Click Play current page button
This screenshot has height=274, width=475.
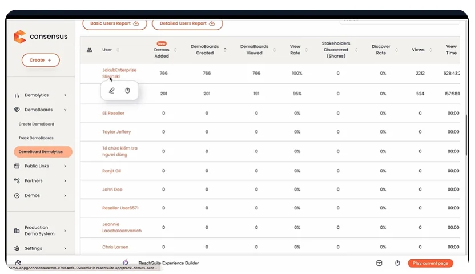430,263
